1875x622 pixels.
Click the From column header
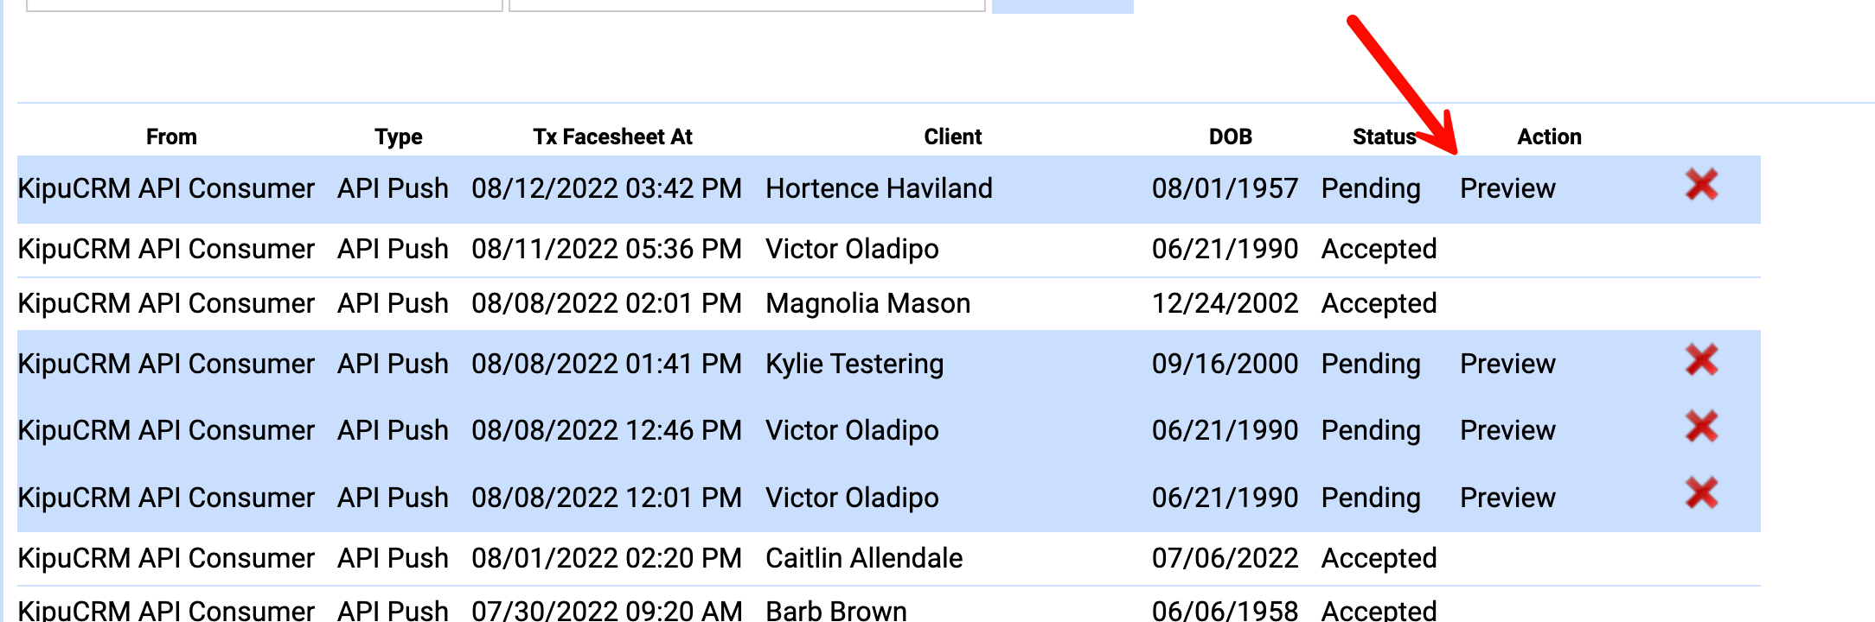coord(171,136)
